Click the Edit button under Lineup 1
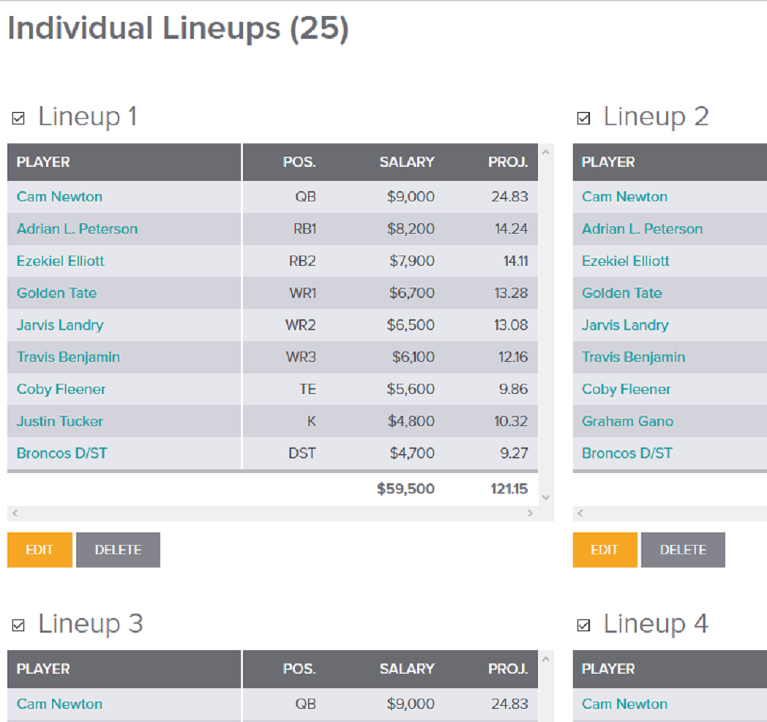 pos(40,550)
